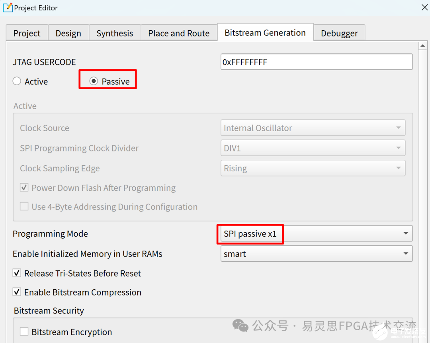430x343 pixels.
Task: Go to the Synthesis tab
Action: tap(115, 33)
